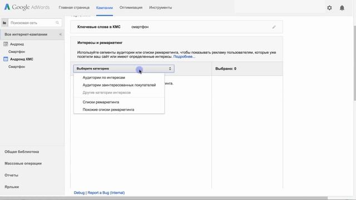Click the Google AdWords logo
356x200 pixels.
pos(27,7)
